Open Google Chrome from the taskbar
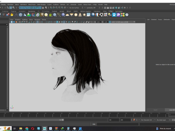 coord(27,128)
